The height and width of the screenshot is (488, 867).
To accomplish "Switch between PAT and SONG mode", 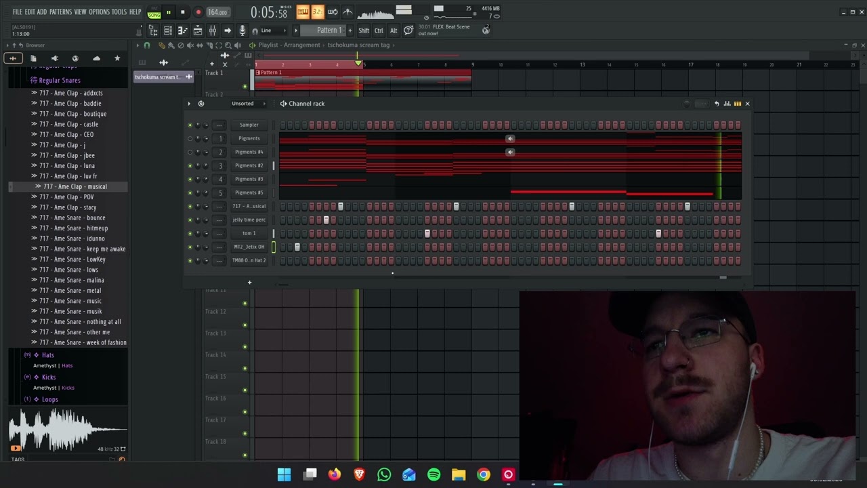I will 154,12.
